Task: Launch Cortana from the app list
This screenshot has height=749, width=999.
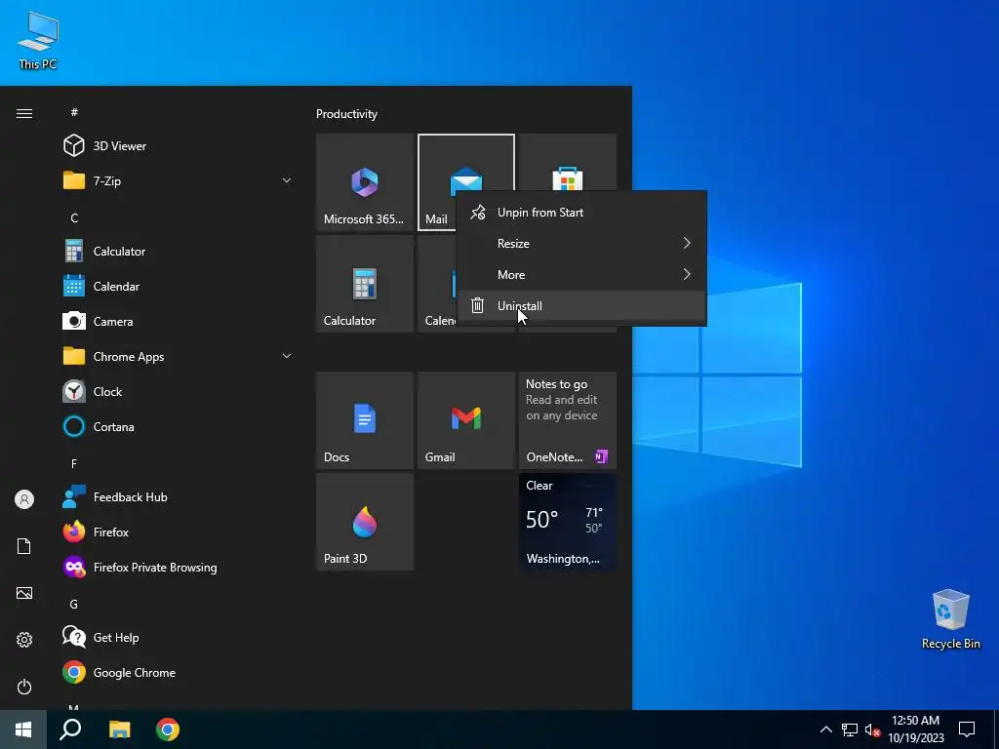Action: pos(179,427)
